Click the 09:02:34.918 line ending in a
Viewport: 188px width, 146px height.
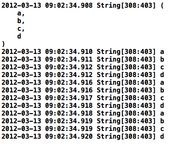(82, 113)
